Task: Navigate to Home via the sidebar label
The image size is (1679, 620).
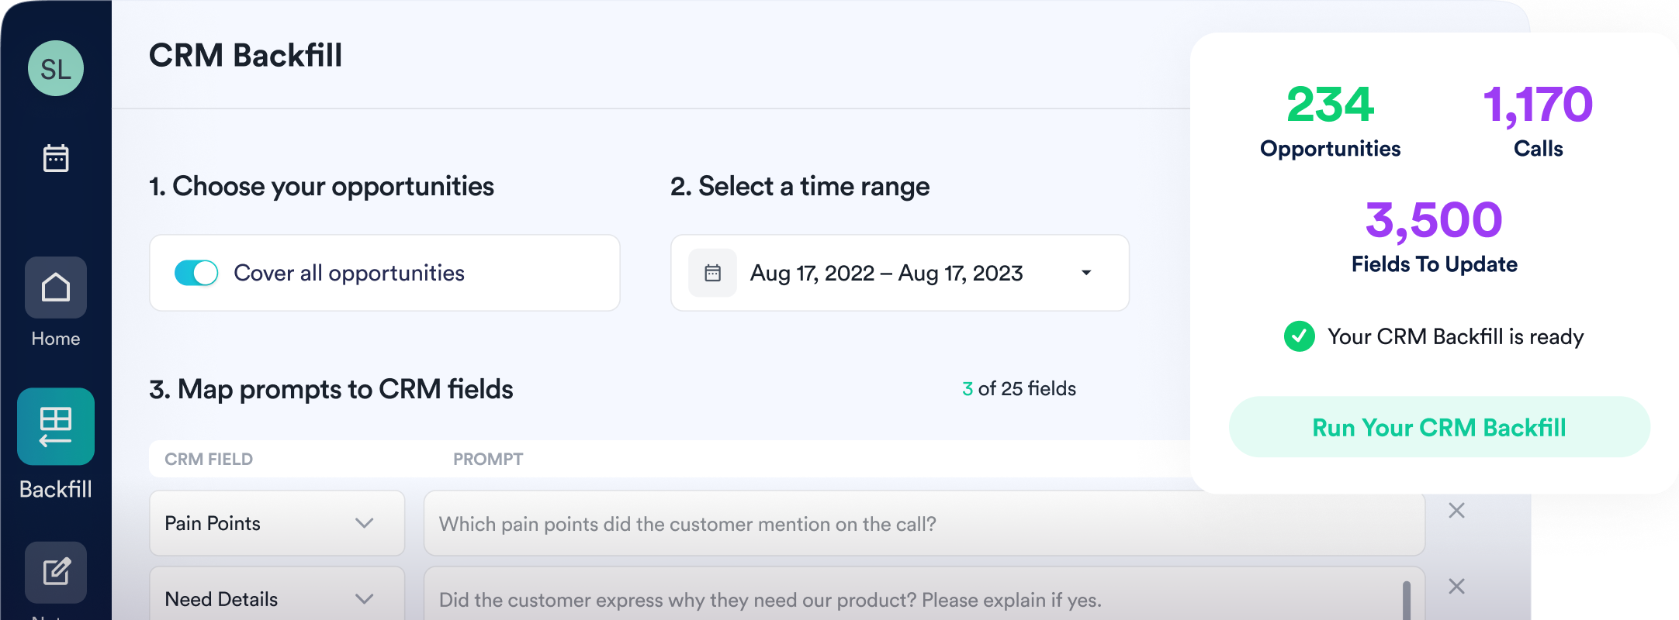Action: point(55,338)
